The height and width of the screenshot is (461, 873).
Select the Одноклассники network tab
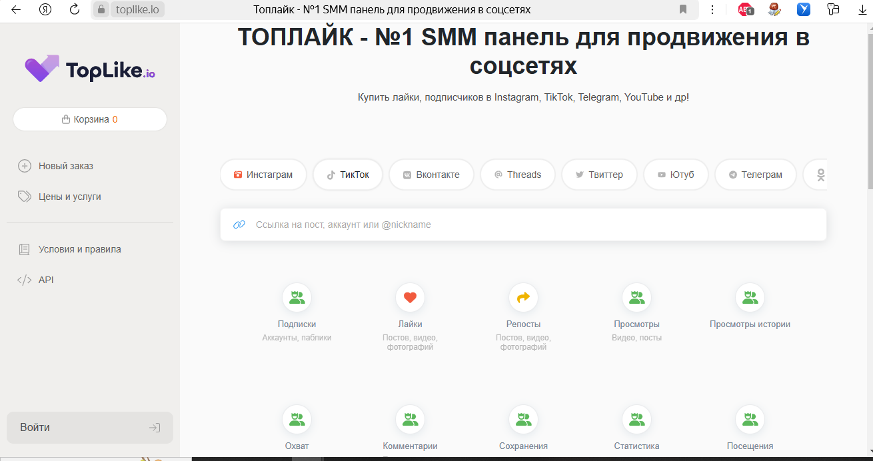[x=816, y=175]
